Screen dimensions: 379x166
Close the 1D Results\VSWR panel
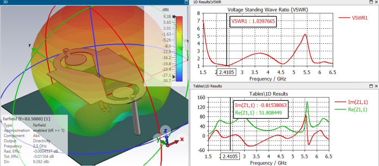tap(376, 2)
